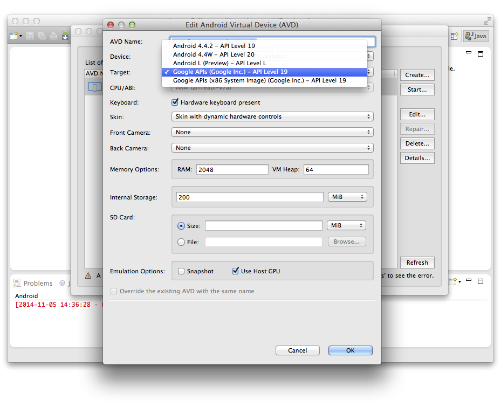Maximize the bottom console panel

click(481, 281)
